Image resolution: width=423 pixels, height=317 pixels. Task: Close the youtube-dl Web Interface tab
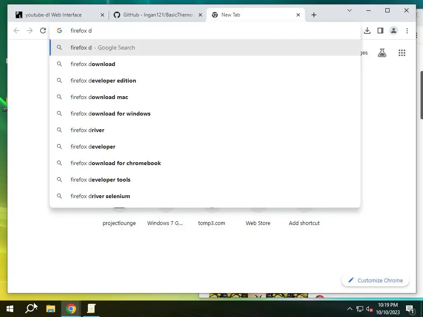coord(102,15)
